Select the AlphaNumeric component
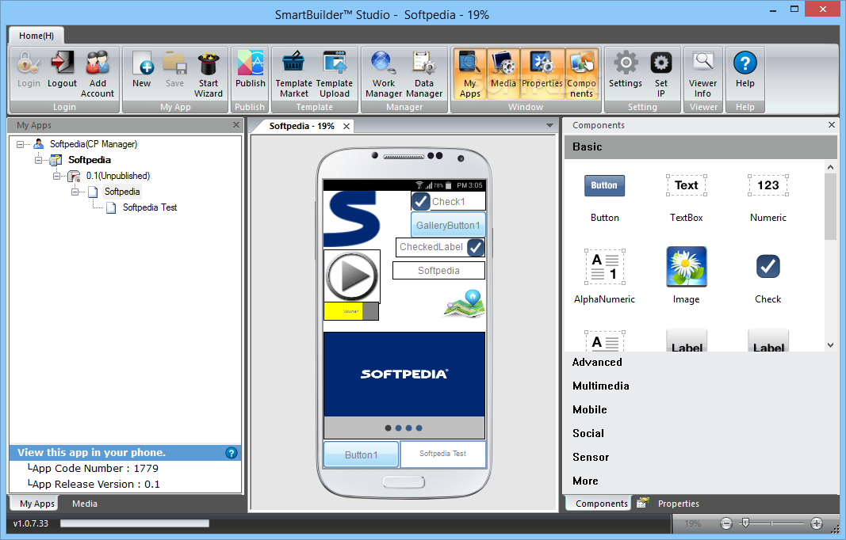Screen dimensions: 846x540 click(604, 276)
